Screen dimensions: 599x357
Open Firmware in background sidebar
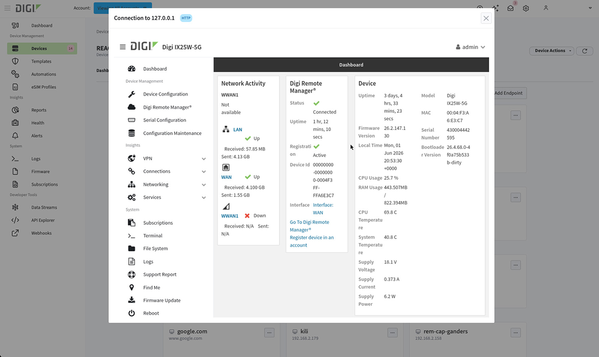[x=40, y=172]
